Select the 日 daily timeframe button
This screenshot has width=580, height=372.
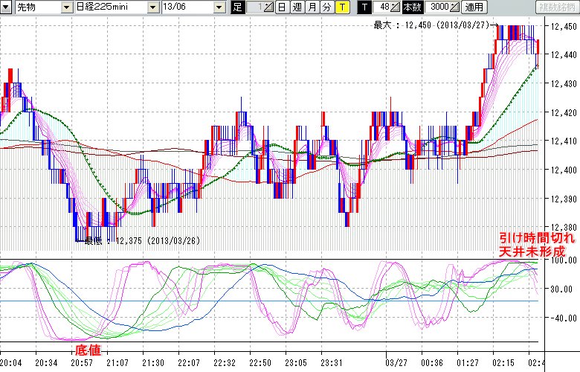pyautogui.click(x=281, y=7)
